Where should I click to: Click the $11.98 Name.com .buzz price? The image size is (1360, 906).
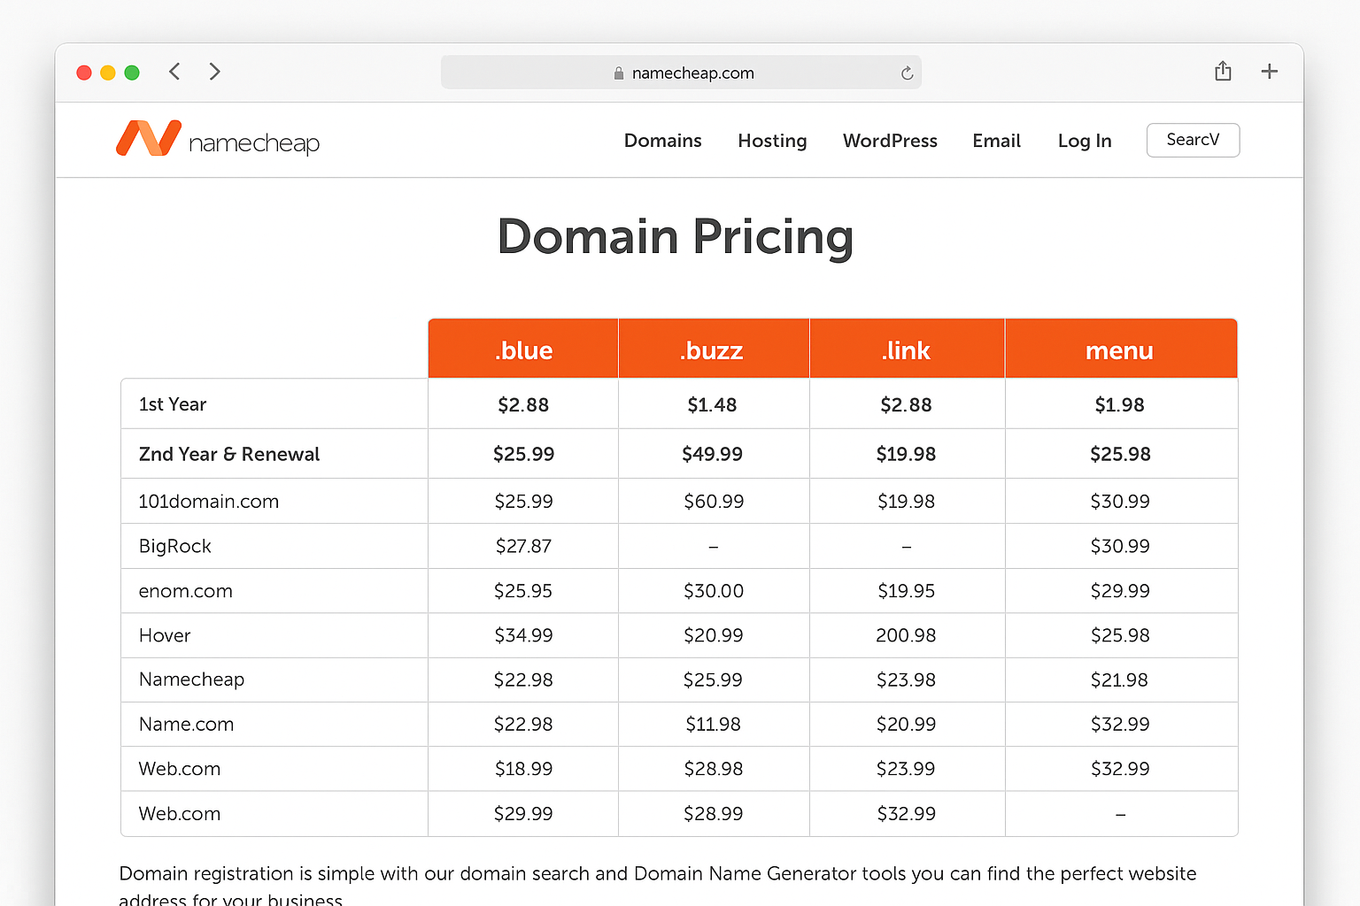[x=713, y=724]
